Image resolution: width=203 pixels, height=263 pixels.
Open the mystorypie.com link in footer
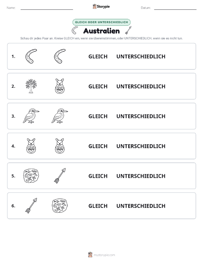coord(104,255)
